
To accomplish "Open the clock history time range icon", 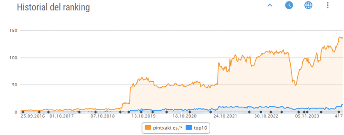I will (289, 5).
